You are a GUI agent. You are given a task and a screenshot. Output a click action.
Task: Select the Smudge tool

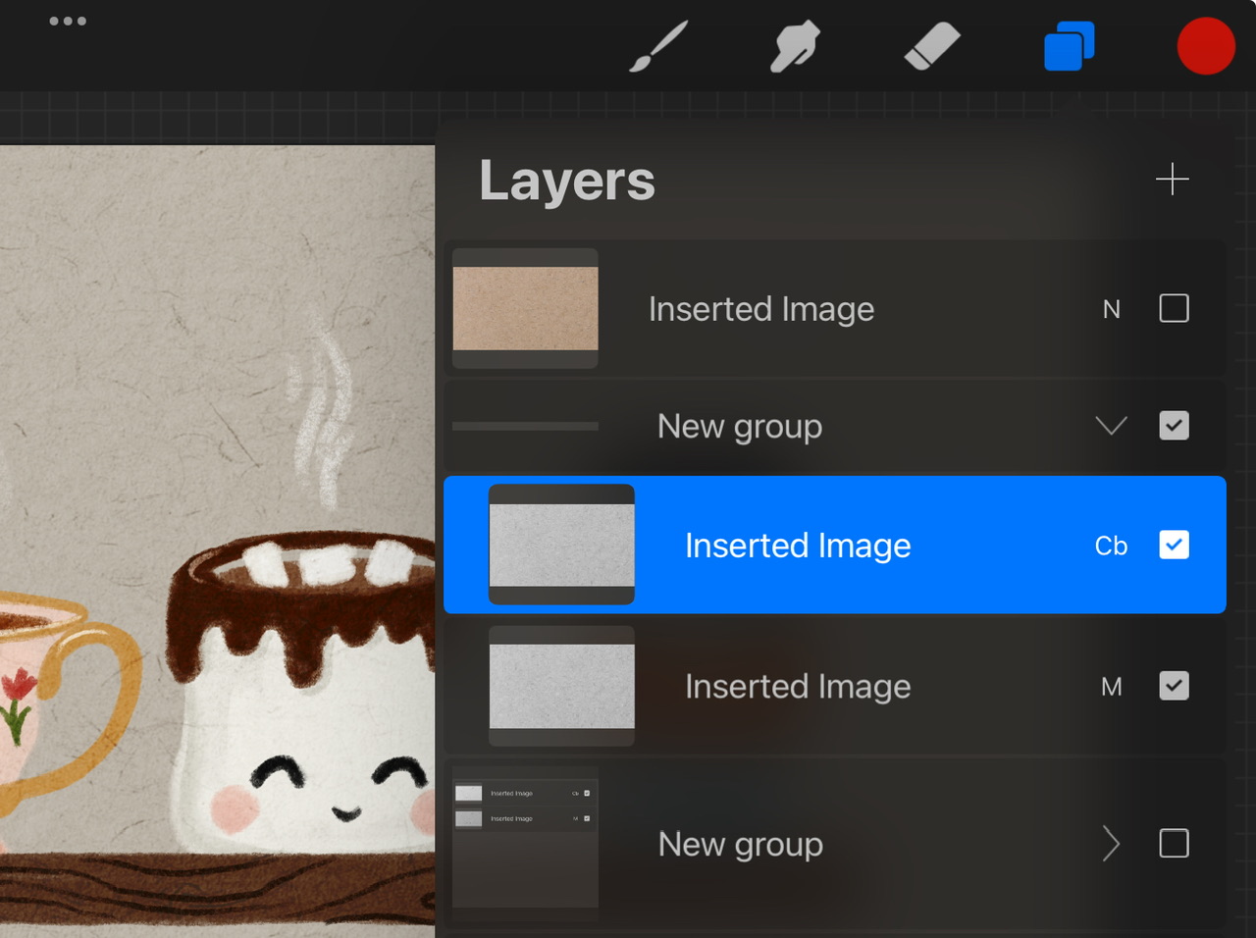(795, 45)
